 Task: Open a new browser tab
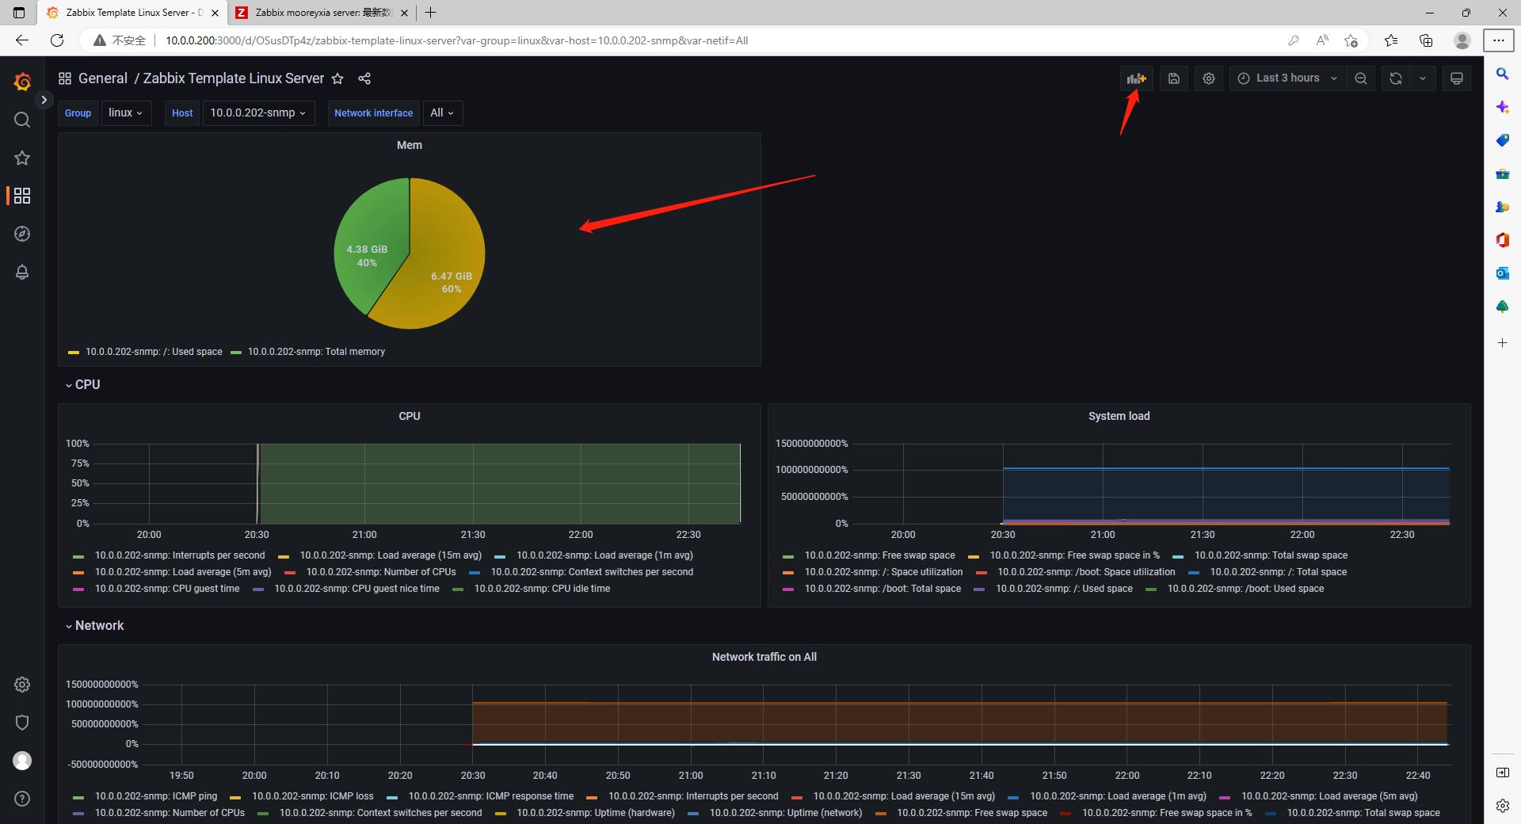430,13
